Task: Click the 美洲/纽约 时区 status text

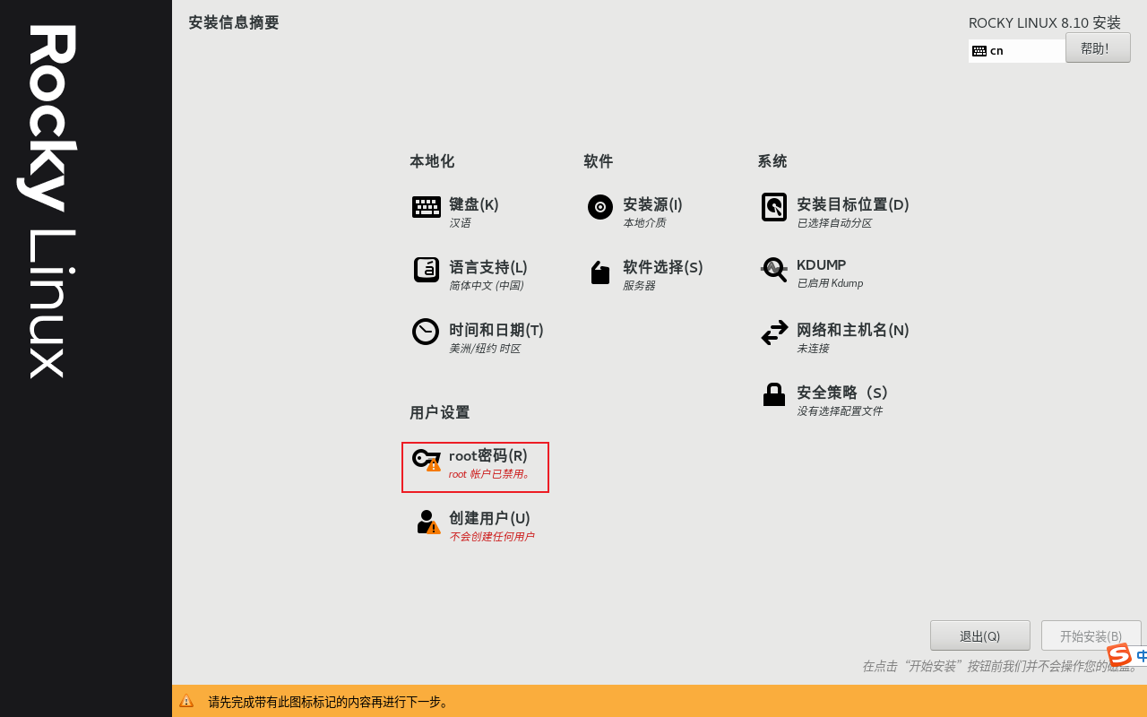Action: tap(485, 349)
